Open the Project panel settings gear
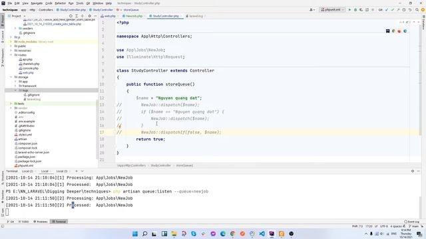426x239 pixels. (89, 16)
